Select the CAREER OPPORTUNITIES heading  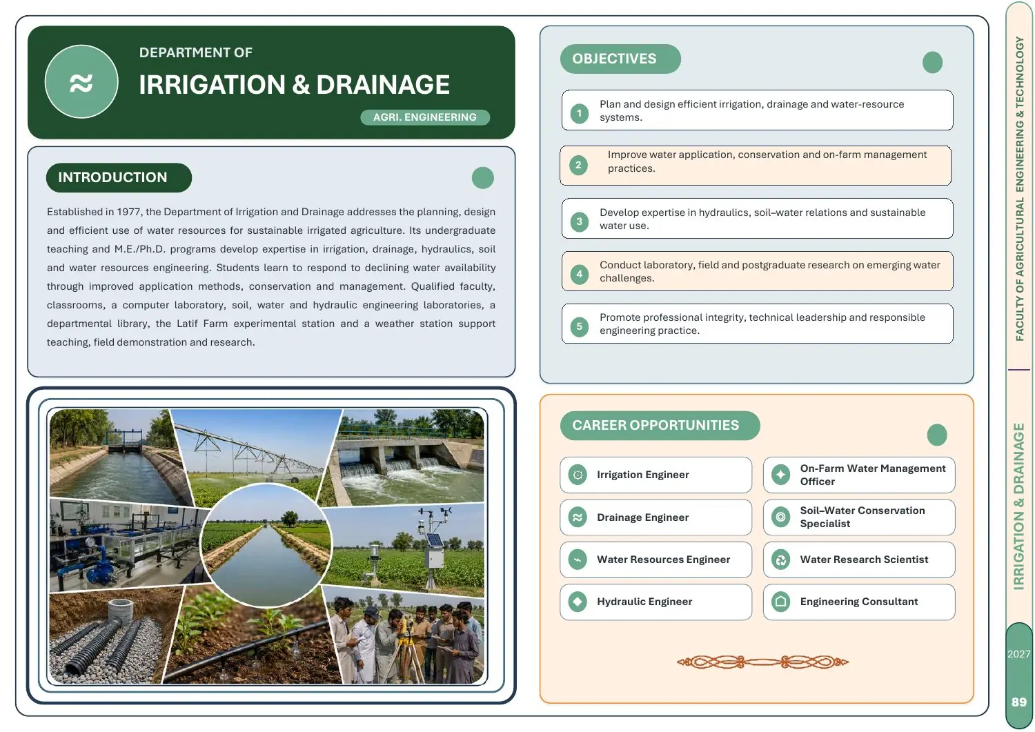[660, 426]
